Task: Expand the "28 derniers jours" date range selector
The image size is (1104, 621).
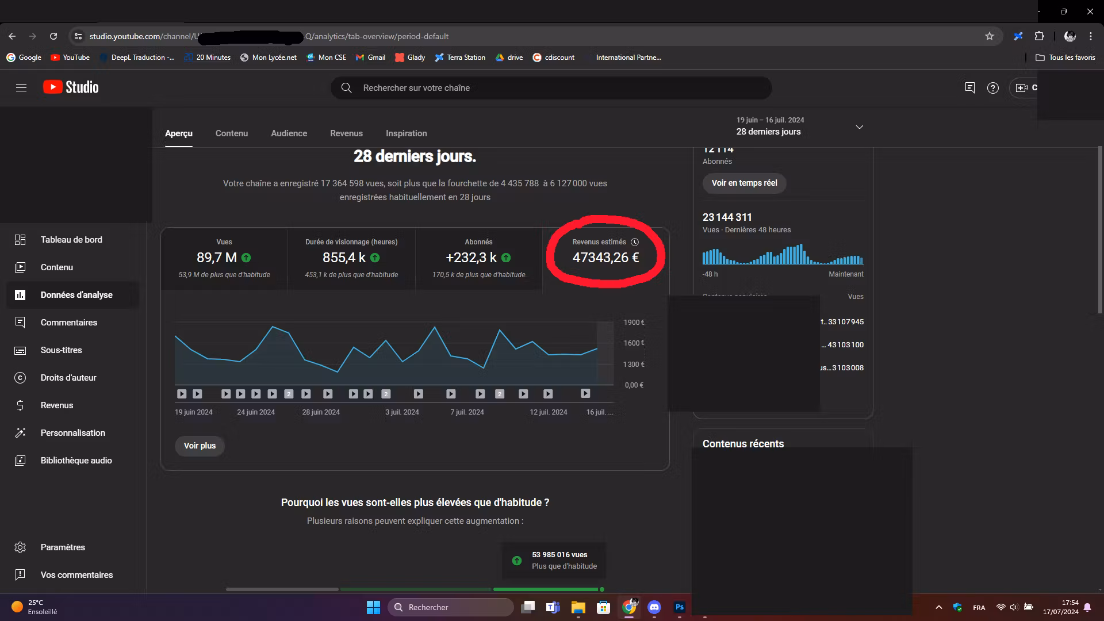Action: [859, 126]
